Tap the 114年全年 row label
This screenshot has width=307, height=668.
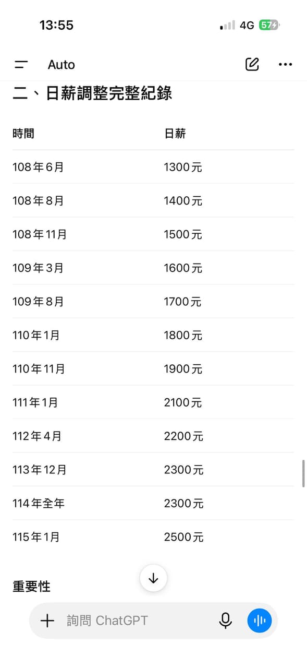tap(39, 504)
